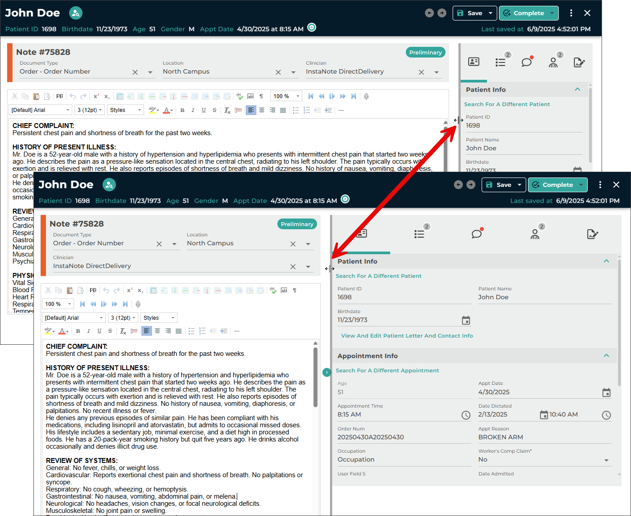Viewport: 631px width, 516px height.
Task: Open View And Edit Patient Letter And Contact Info
Action: (407, 336)
